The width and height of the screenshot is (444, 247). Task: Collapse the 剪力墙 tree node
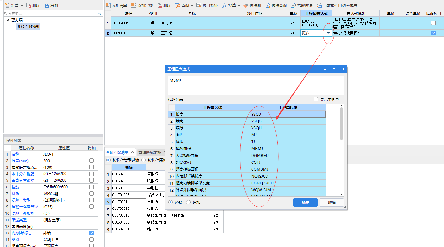tap(8, 20)
